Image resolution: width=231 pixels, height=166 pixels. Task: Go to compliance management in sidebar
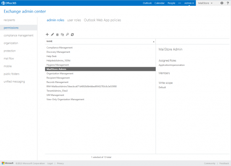(x=18, y=36)
